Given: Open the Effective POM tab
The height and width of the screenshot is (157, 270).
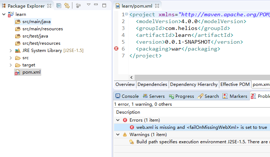Looking at the screenshot, I should (235, 84).
